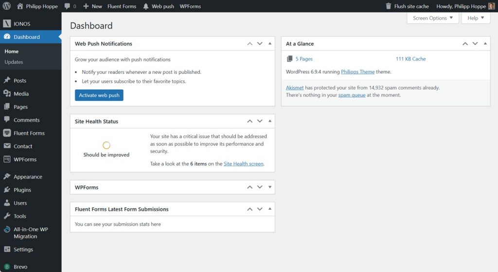The image size is (498, 272).
Task: Collapse the Web Push Notifications panel
Action: (269, 43)
